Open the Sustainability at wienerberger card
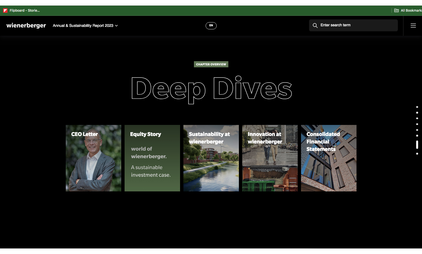 point(211,158)
